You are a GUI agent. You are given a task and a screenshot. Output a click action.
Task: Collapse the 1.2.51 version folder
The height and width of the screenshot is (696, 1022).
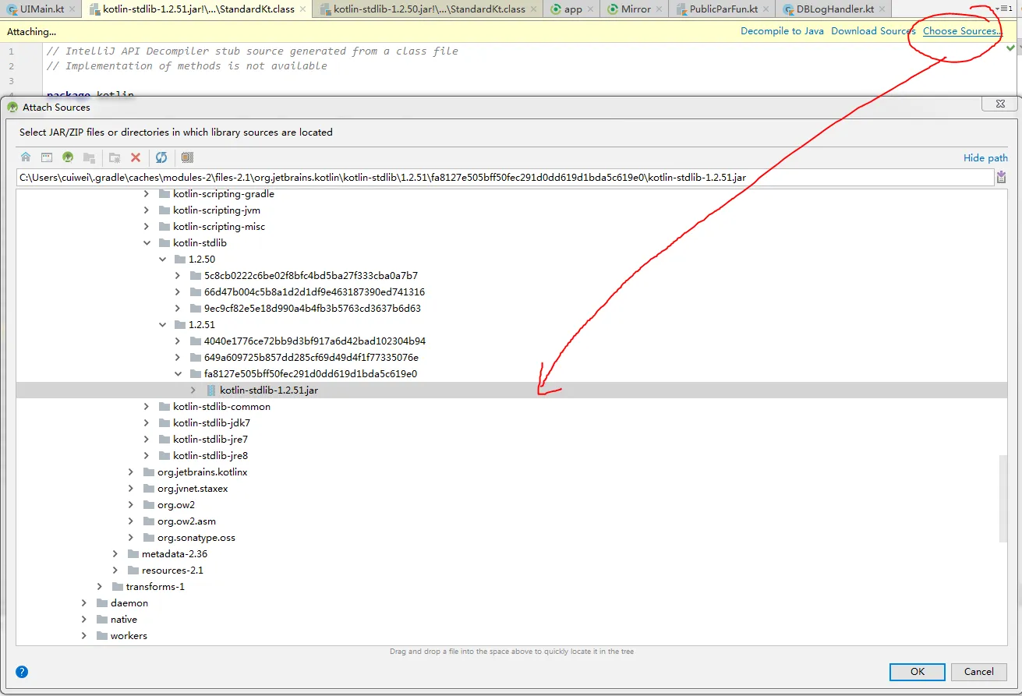pyautogui.click(x=162, y=324)
